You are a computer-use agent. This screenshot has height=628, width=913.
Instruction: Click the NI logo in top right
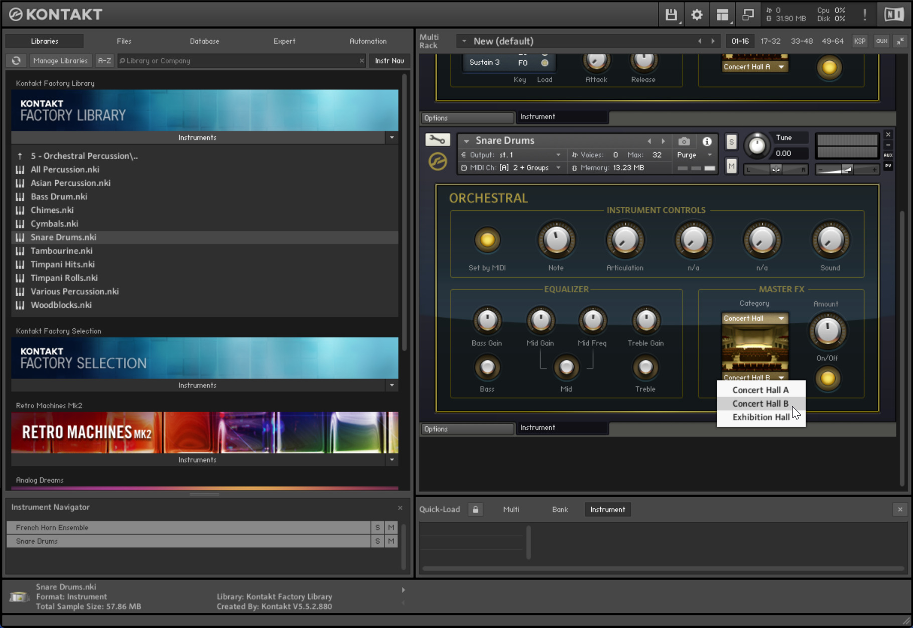pos(893,15)
